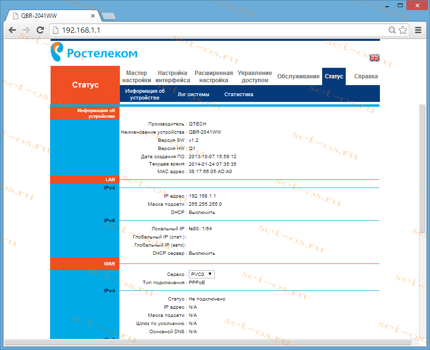Open the Chrome hamburger menu
This screenshot has width=430, height=350.
click(417, 30)
